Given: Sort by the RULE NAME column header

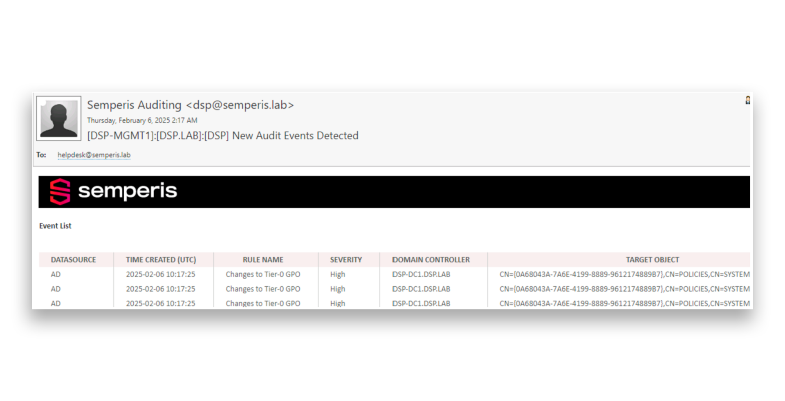Looking at the screenshot, I should tap(263, 259).
